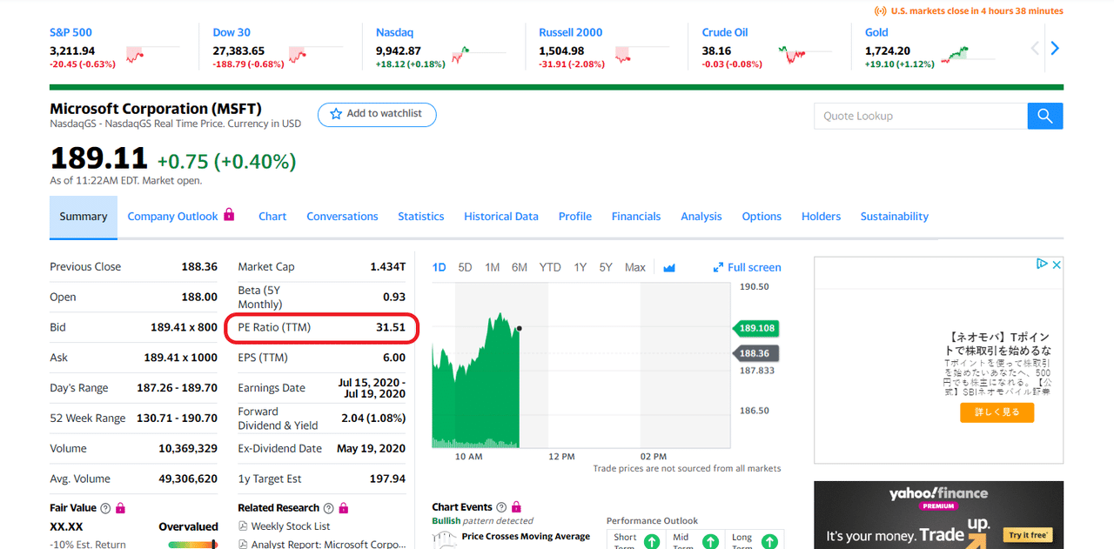Click the Fair Value help question icon
The height and width of the screenshot is (549, 1114).
pyautogui.click(x=105, y=508)
